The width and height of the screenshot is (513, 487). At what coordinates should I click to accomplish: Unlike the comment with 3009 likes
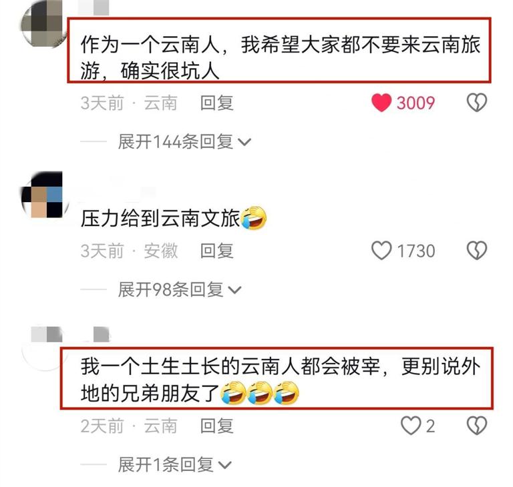coord(381,103)
